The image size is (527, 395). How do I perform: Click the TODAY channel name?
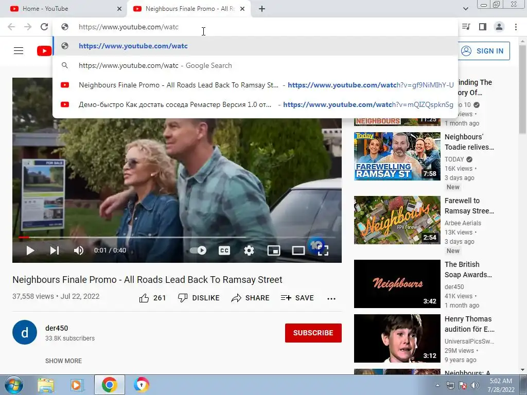454,159
